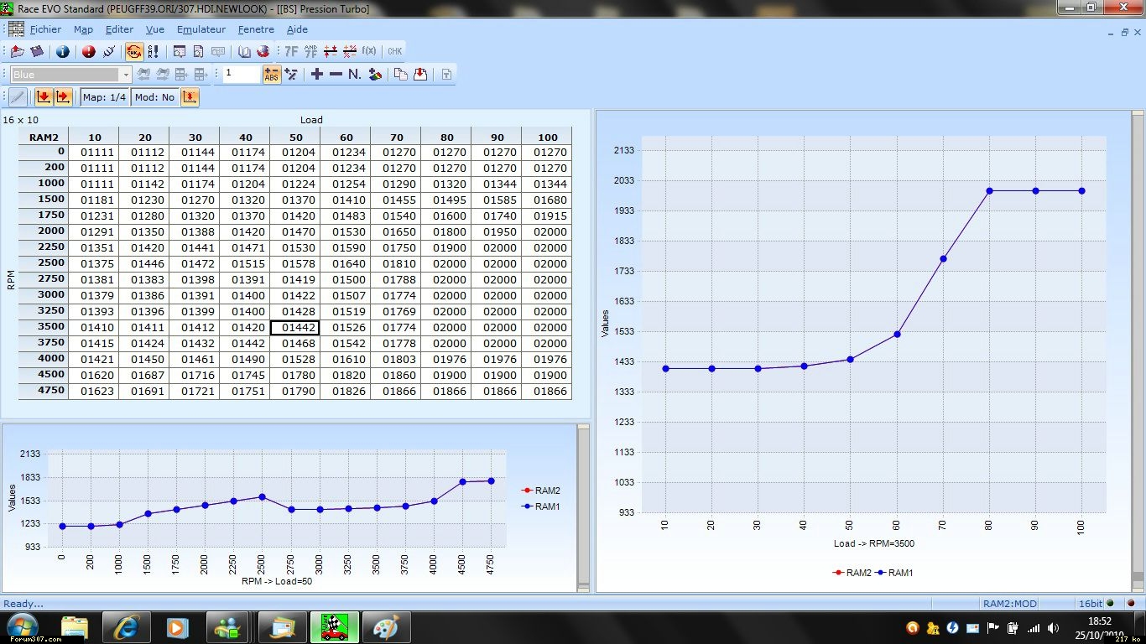Click the f(x) function icon
The width and height of the screenshot is (1146, 644).
[369, 52]
